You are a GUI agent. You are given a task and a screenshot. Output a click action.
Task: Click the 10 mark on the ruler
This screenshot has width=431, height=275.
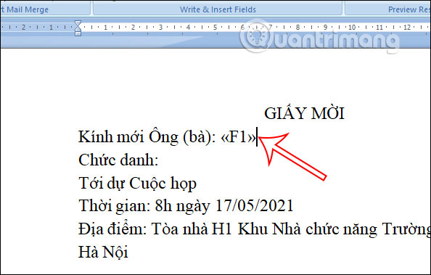pyautogui.click(x=352, y=28)
